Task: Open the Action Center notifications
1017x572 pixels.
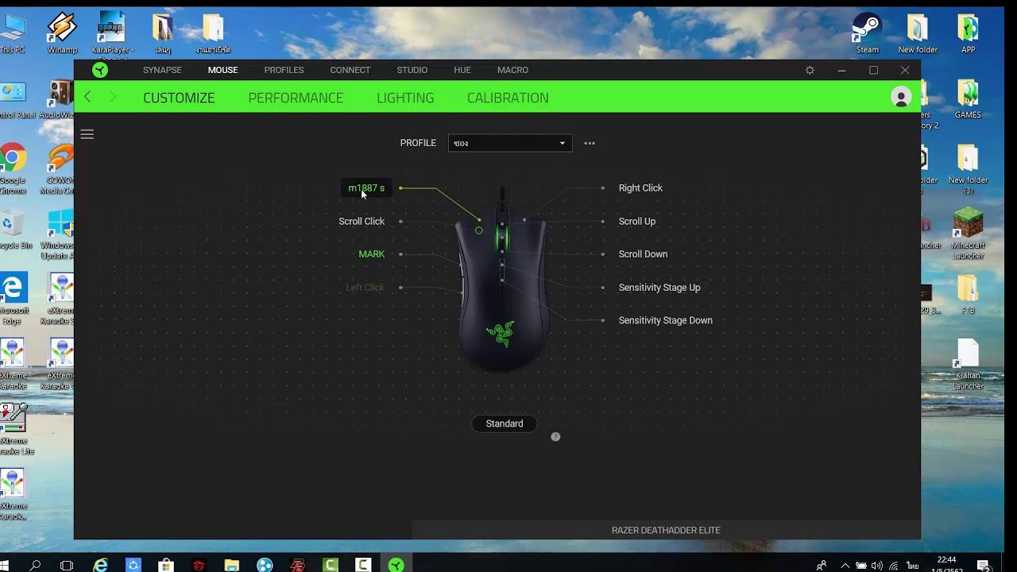Action: point(984,566)
